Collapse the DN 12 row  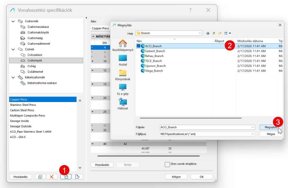(x=92, y=70)
